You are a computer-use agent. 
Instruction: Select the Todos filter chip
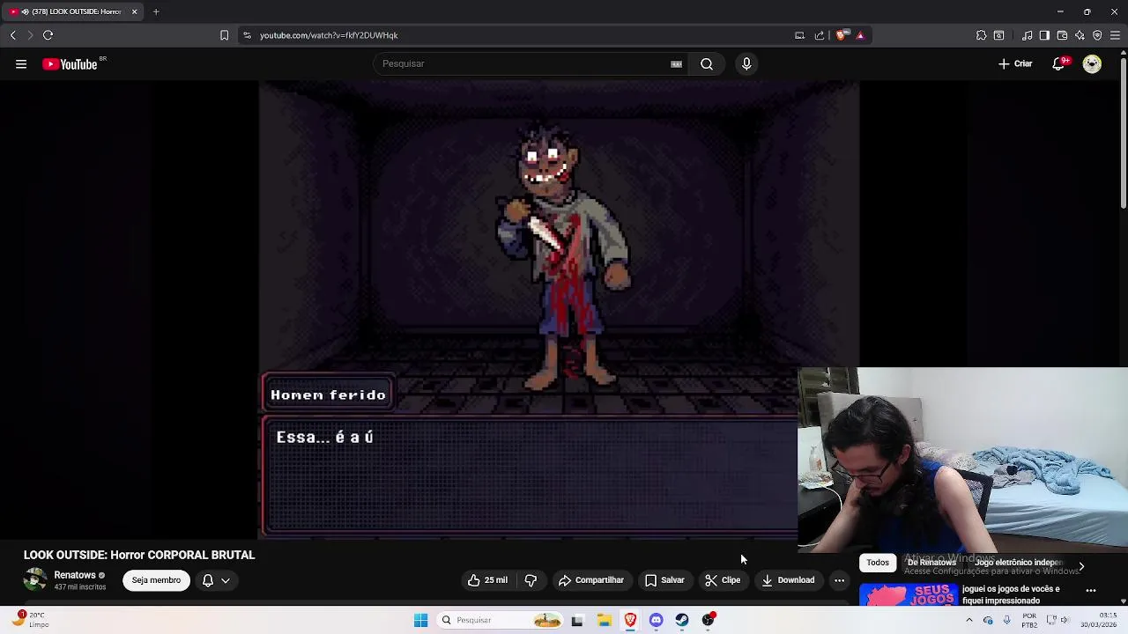coord(877,563)
